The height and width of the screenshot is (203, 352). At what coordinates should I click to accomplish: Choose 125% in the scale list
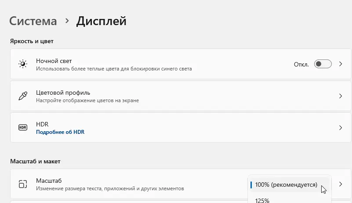[262, 200]
